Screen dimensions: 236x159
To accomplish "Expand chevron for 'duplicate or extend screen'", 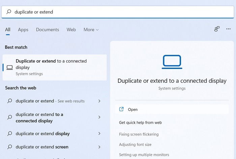I will point(99,147).
